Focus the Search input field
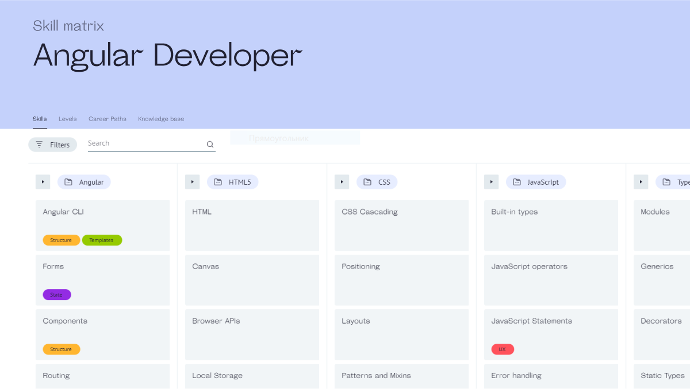 (152, 144)
